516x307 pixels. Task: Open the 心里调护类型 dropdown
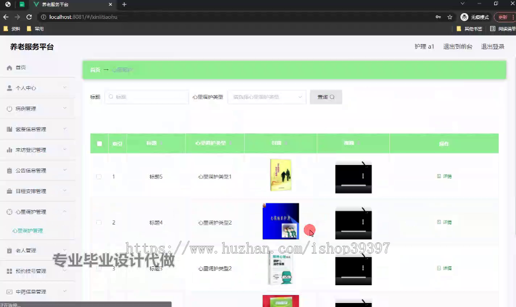click(267, 97)
